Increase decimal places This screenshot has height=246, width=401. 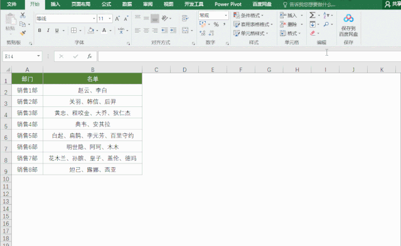[x=203, y=33]
